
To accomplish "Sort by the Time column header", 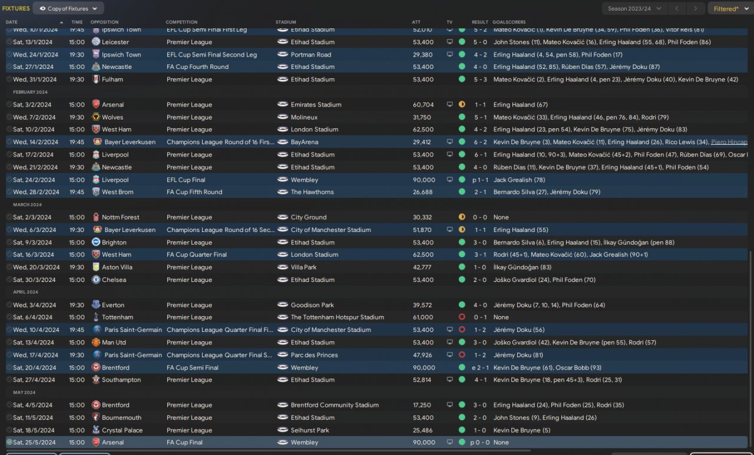I will coord(77,22).
